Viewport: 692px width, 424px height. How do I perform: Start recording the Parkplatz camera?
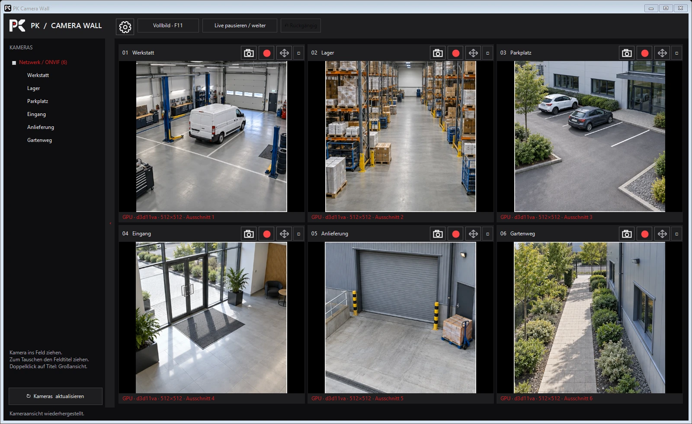645,53
